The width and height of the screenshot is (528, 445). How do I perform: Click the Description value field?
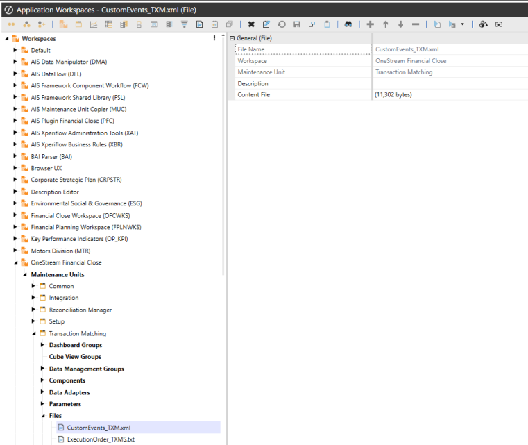450,83
